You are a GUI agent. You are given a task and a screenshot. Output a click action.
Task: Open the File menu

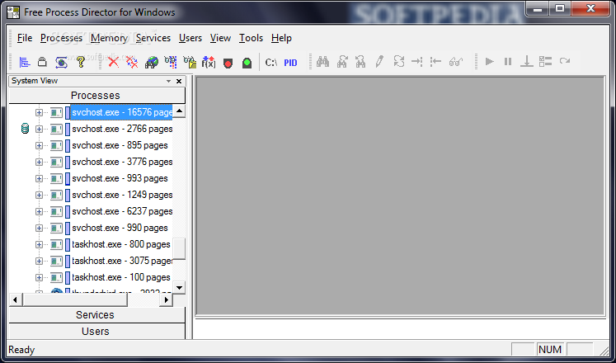(x=25, y=38)
